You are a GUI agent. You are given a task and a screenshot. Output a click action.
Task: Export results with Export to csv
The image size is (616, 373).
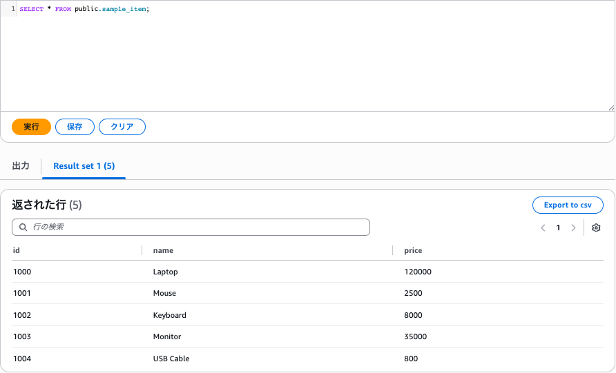[x=567, y=205]
